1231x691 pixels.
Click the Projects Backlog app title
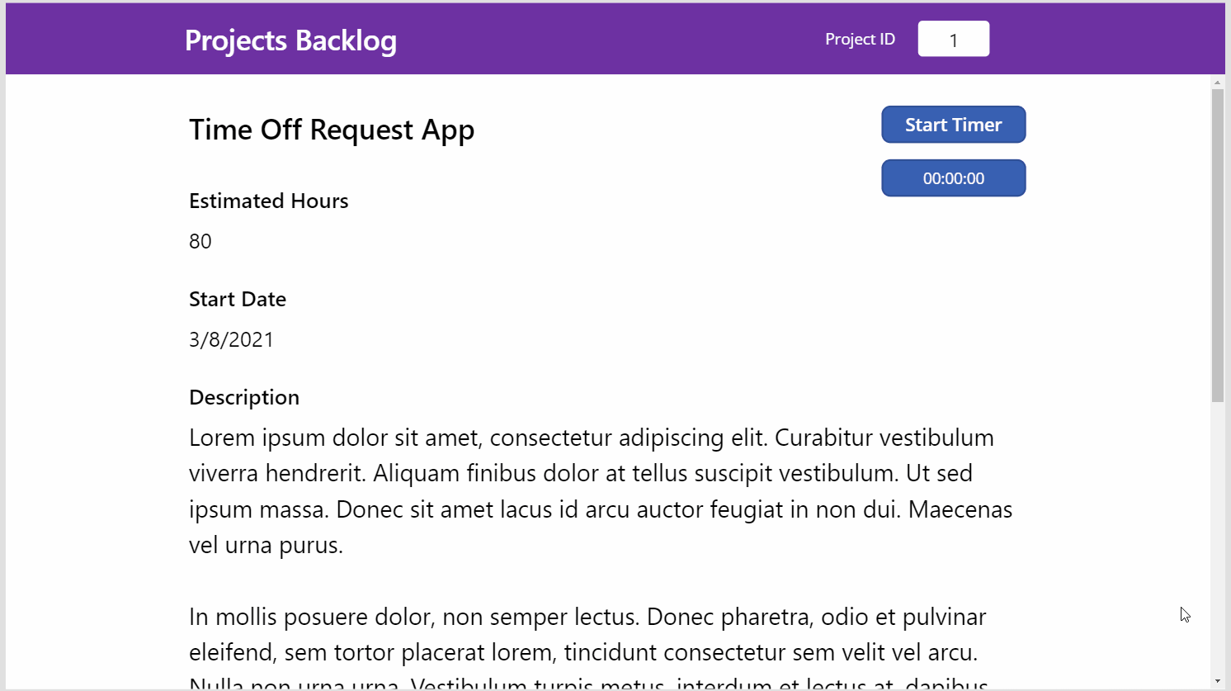point(290,38)
